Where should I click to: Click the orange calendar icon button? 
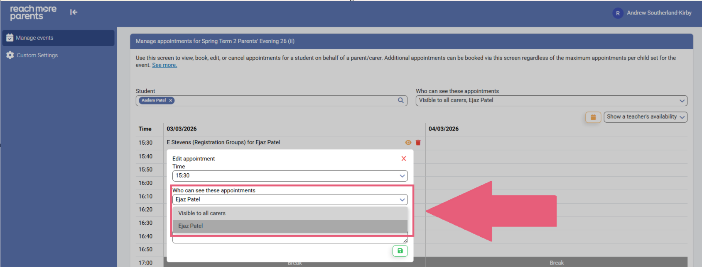click(x=593, y=117)
